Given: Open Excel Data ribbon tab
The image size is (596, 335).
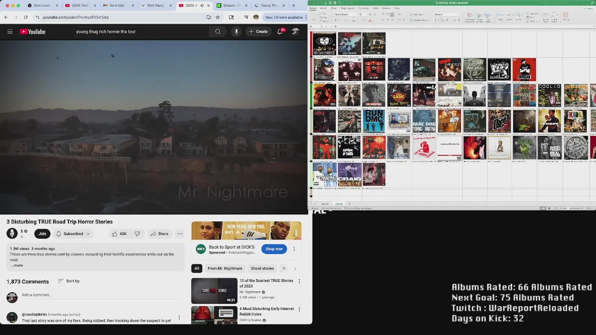Looking at the screenshot, I should click(x=375, y=8).
